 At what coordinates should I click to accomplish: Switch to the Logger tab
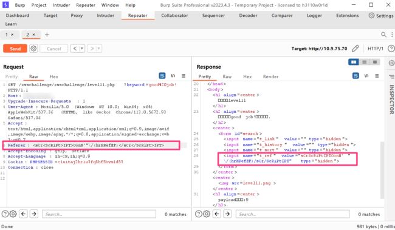click(314, 15)
